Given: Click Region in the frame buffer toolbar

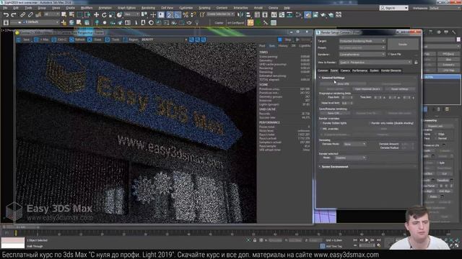Looking at the screenshot, I should point(131,40).
